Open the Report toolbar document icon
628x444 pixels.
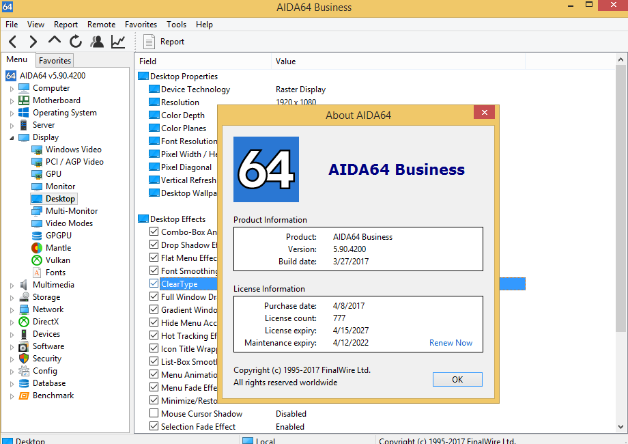(x=149, y=42)
